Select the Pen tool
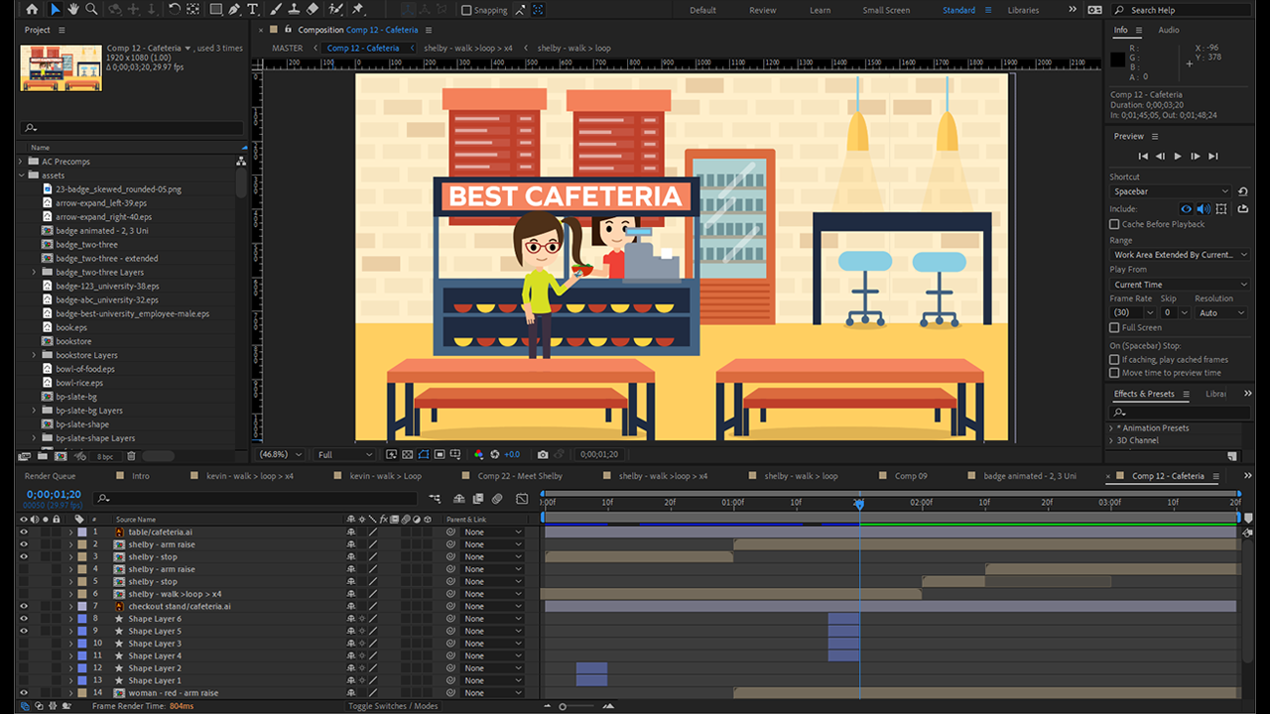Image resolution: width=1270 pixels, height=714 pixels. tap(234, 9)
